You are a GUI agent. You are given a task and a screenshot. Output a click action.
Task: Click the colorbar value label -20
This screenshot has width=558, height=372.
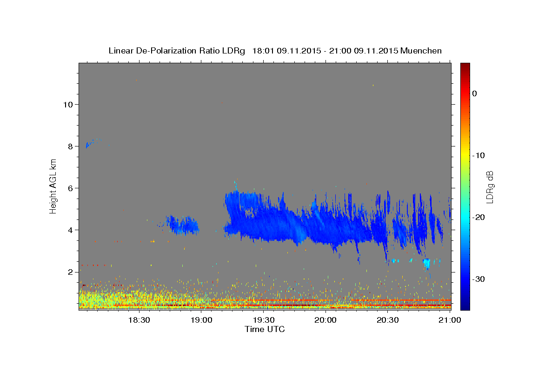pos(478,217)
